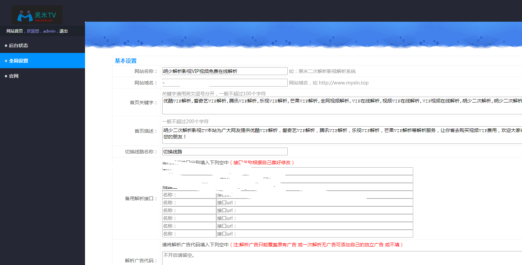Open the 后台状态 sidebar menu
The height and width of the screenshot is (265, 522).
18,45
